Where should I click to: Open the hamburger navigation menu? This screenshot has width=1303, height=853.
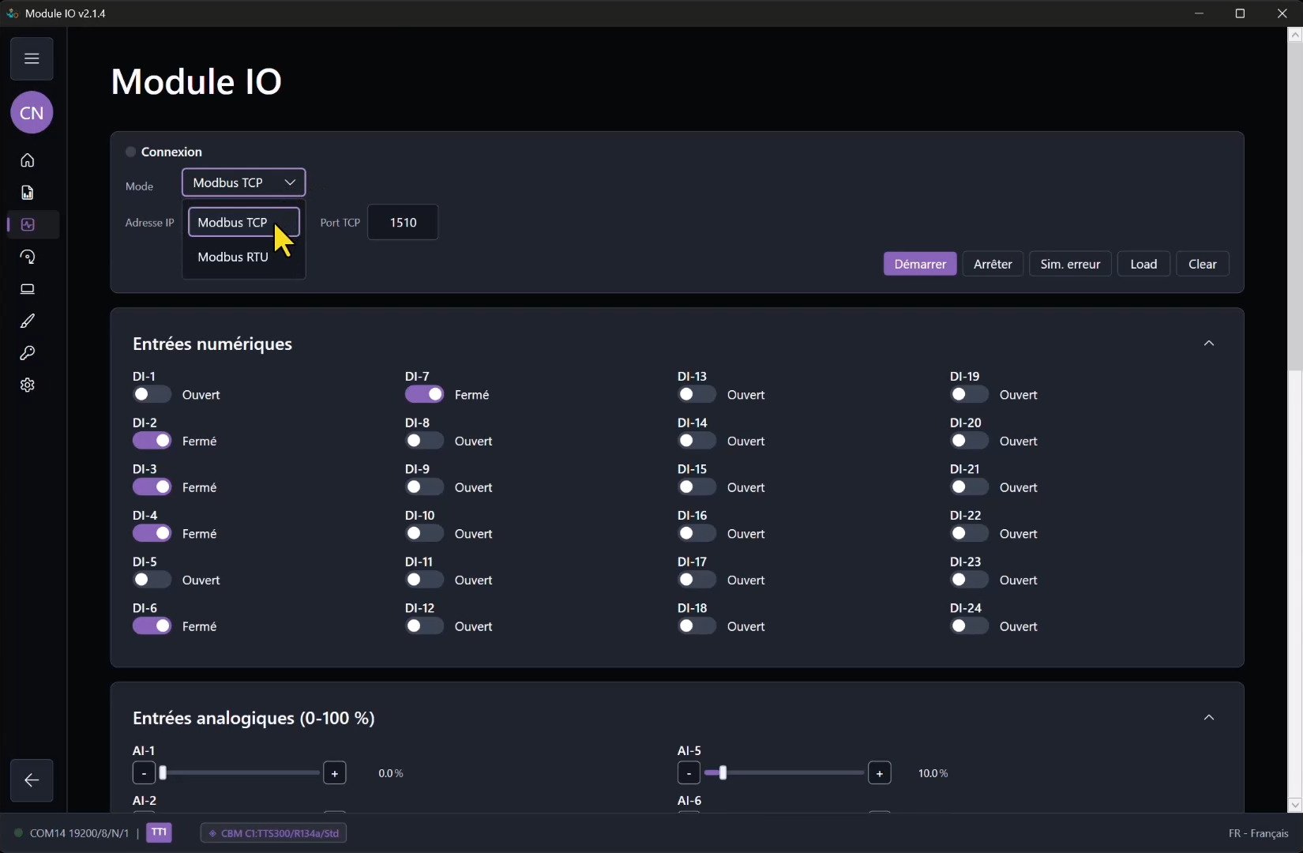coord(32,58)
